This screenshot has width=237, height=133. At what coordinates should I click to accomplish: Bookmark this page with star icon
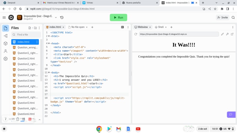pos(215,9)
